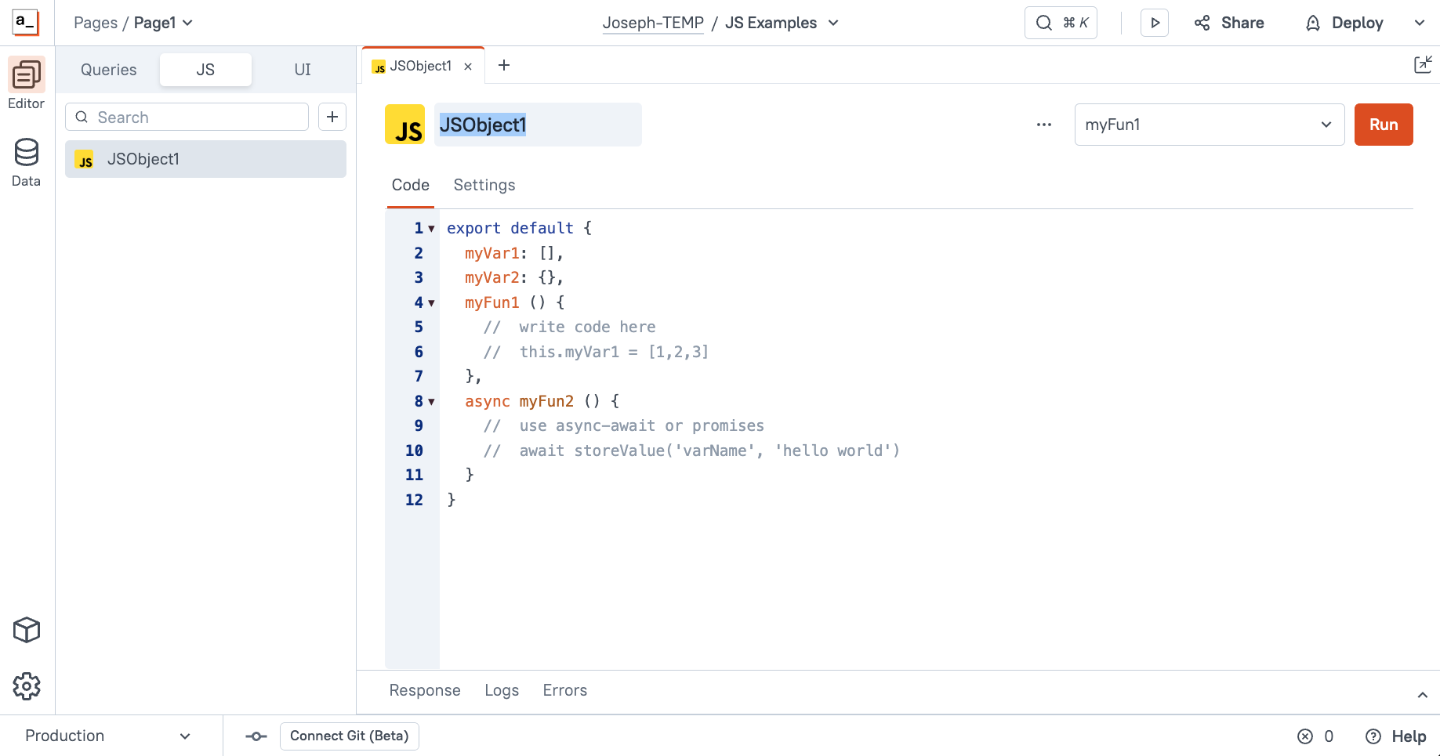Click the errors count icon in the status bar
The image size is (1440, 756).
1304,736
